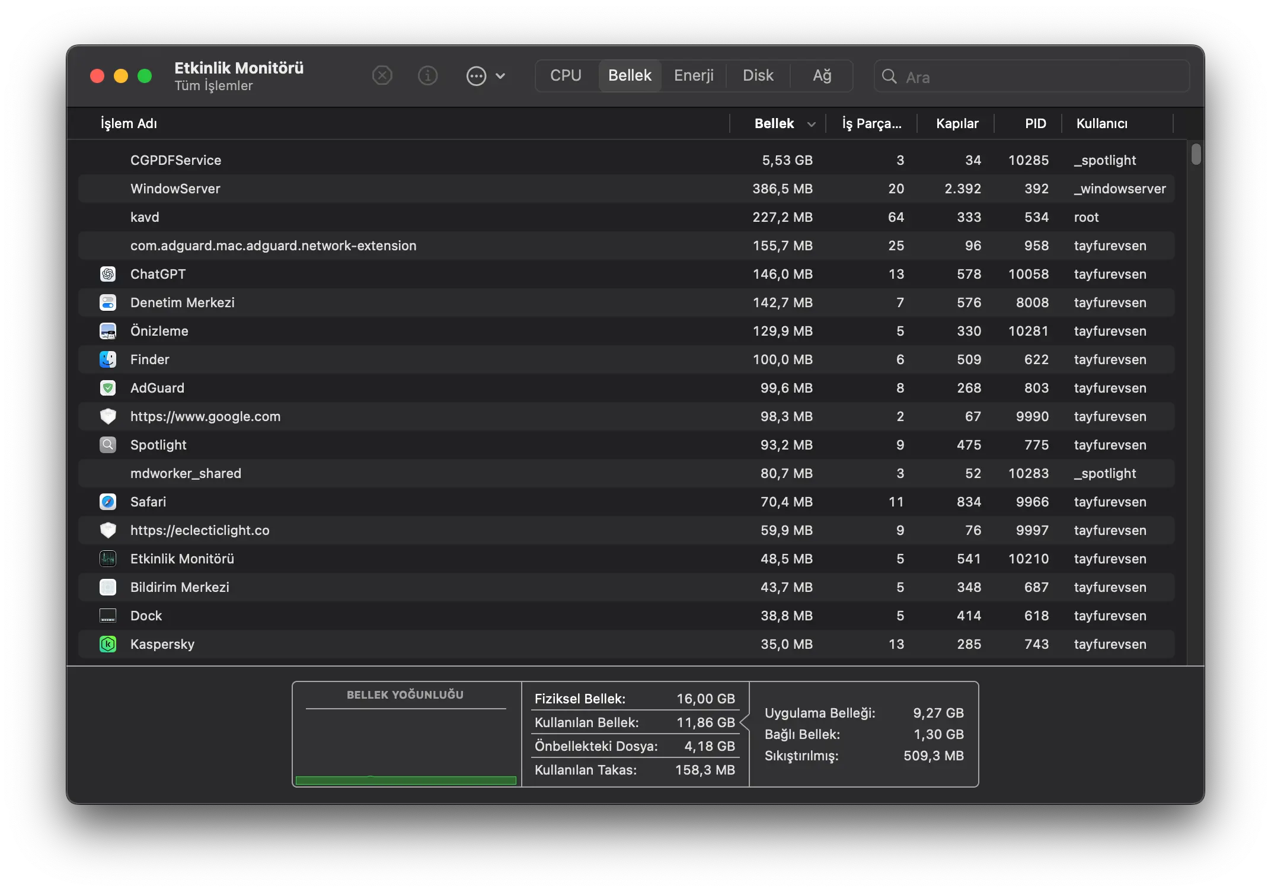
Task: Click the stop process (X) toolbar icon
Action: [x=382, y=76]
